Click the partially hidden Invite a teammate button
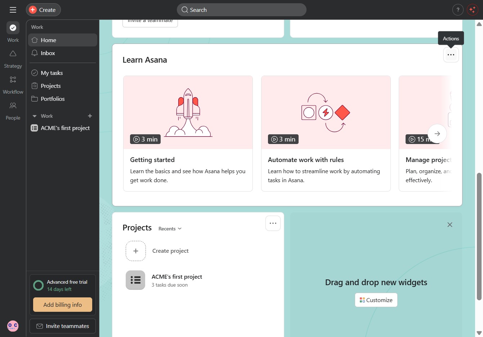This screenshot has width=483, height=337. (x=150, y=23)
